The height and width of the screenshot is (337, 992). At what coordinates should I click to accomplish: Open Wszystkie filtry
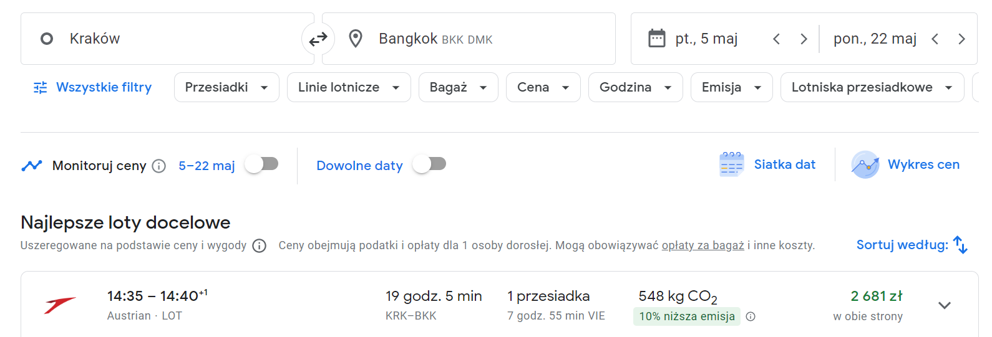[92, 87]
